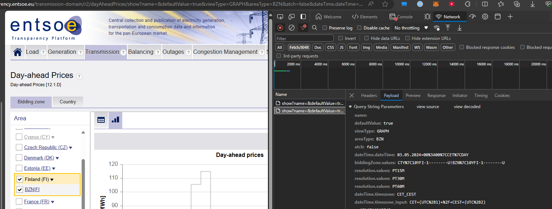Open network conditions settings icon
This screenshot has height=209, width=552.
(x=437, y=28)
